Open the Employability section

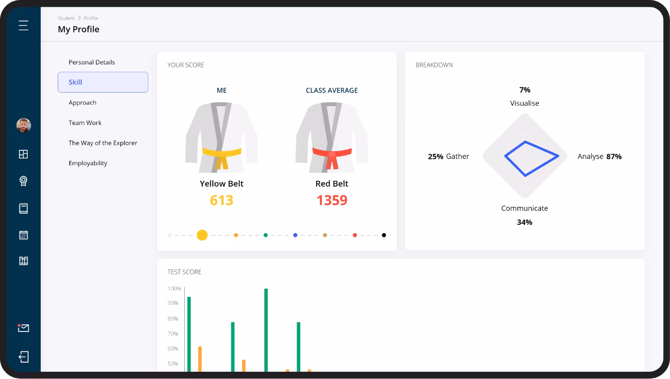88,163
